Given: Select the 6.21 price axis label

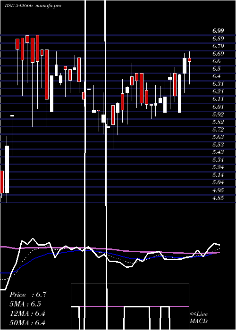Looking at the screenshot, I should point(218,91).
